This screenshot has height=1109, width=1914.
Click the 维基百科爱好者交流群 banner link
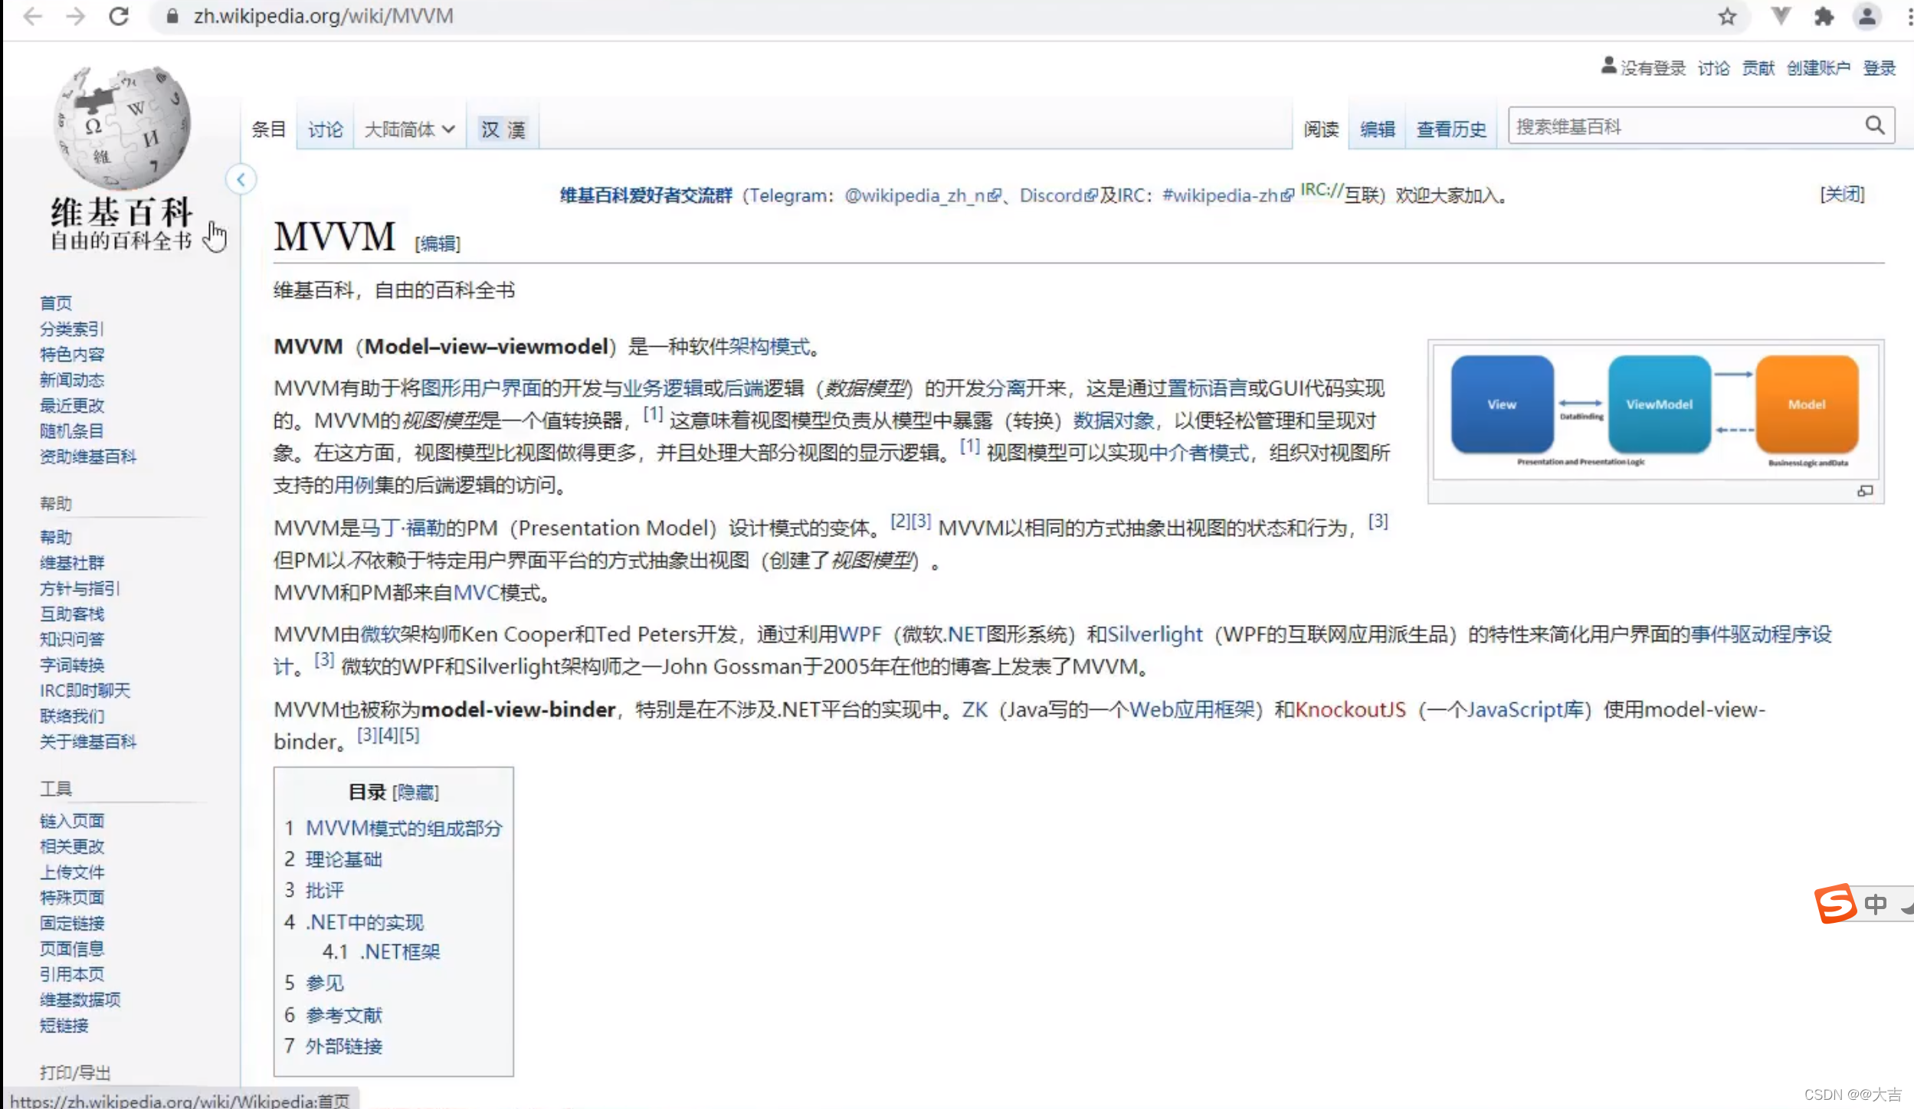pyautogui.click(x=646, y=195)
